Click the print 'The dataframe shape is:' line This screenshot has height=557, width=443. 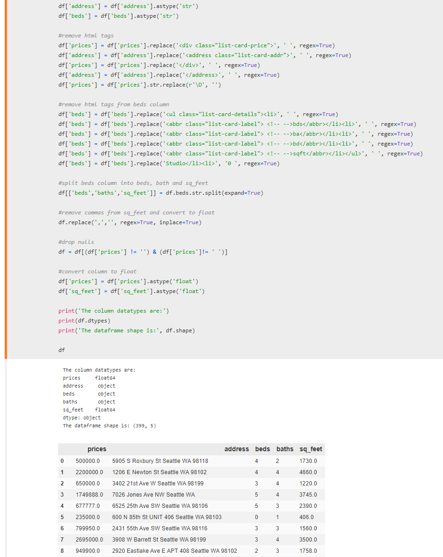[127, 331]
